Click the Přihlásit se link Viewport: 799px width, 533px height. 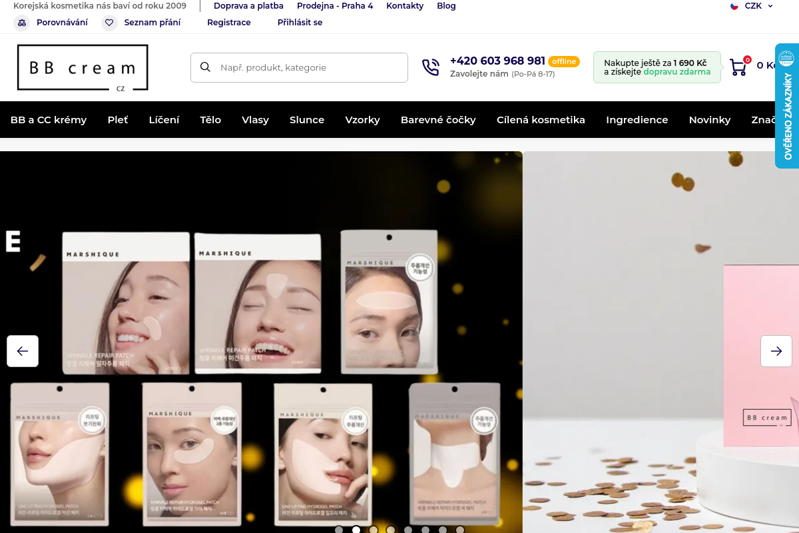pyautogui.click(x=300, y=23)
